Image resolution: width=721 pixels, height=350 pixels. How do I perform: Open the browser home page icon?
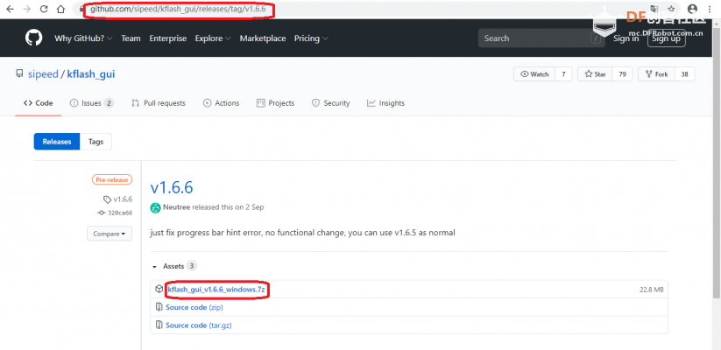[60, 9]
